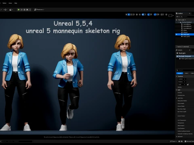Toggle the scale ratio lock icon

[188, 85]
